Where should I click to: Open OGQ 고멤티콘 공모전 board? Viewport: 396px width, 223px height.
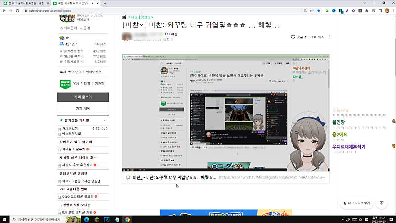tap(78, 196)
